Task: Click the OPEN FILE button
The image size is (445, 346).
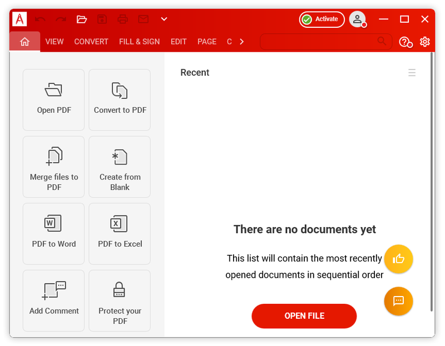Action: pyautogui.click(x=304, y=316)
